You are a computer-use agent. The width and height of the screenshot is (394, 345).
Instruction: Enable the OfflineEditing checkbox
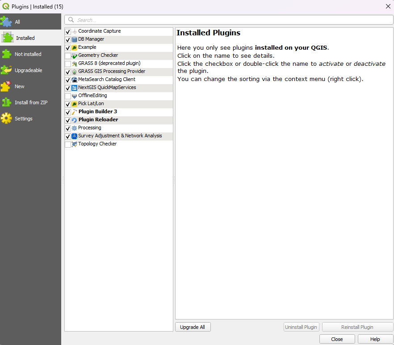[x=68, y=96]
